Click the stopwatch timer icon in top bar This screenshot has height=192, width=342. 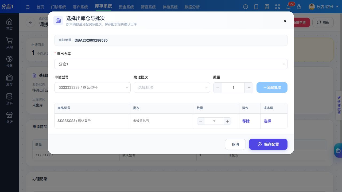coord(299,7)
